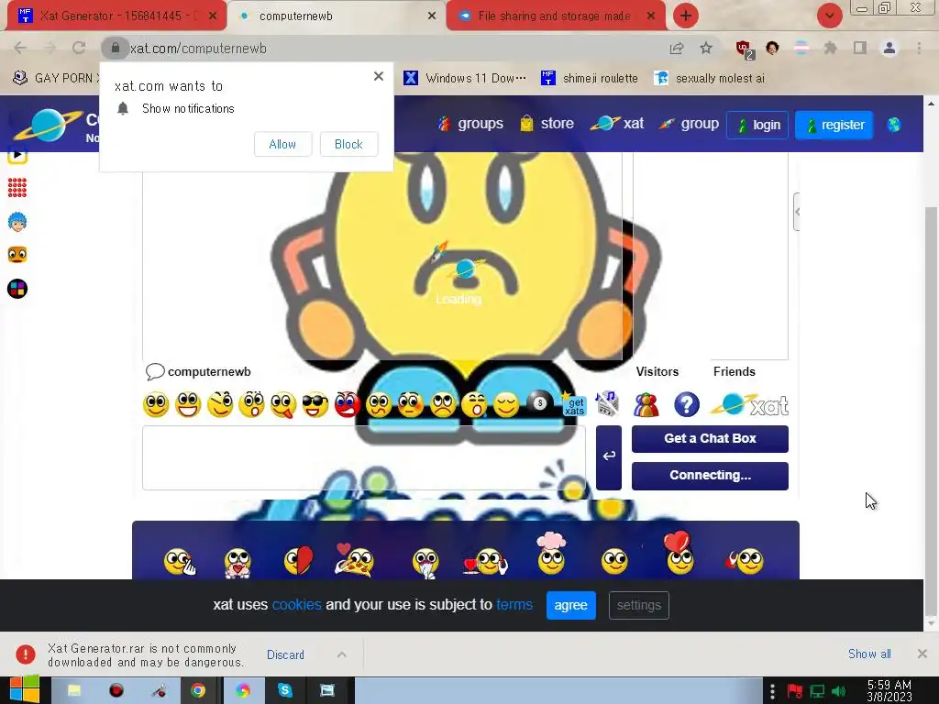The height and width of the screenshot is (704, 939).
Task: Allow xat.com notifications
Action: (x=282, y=144)
